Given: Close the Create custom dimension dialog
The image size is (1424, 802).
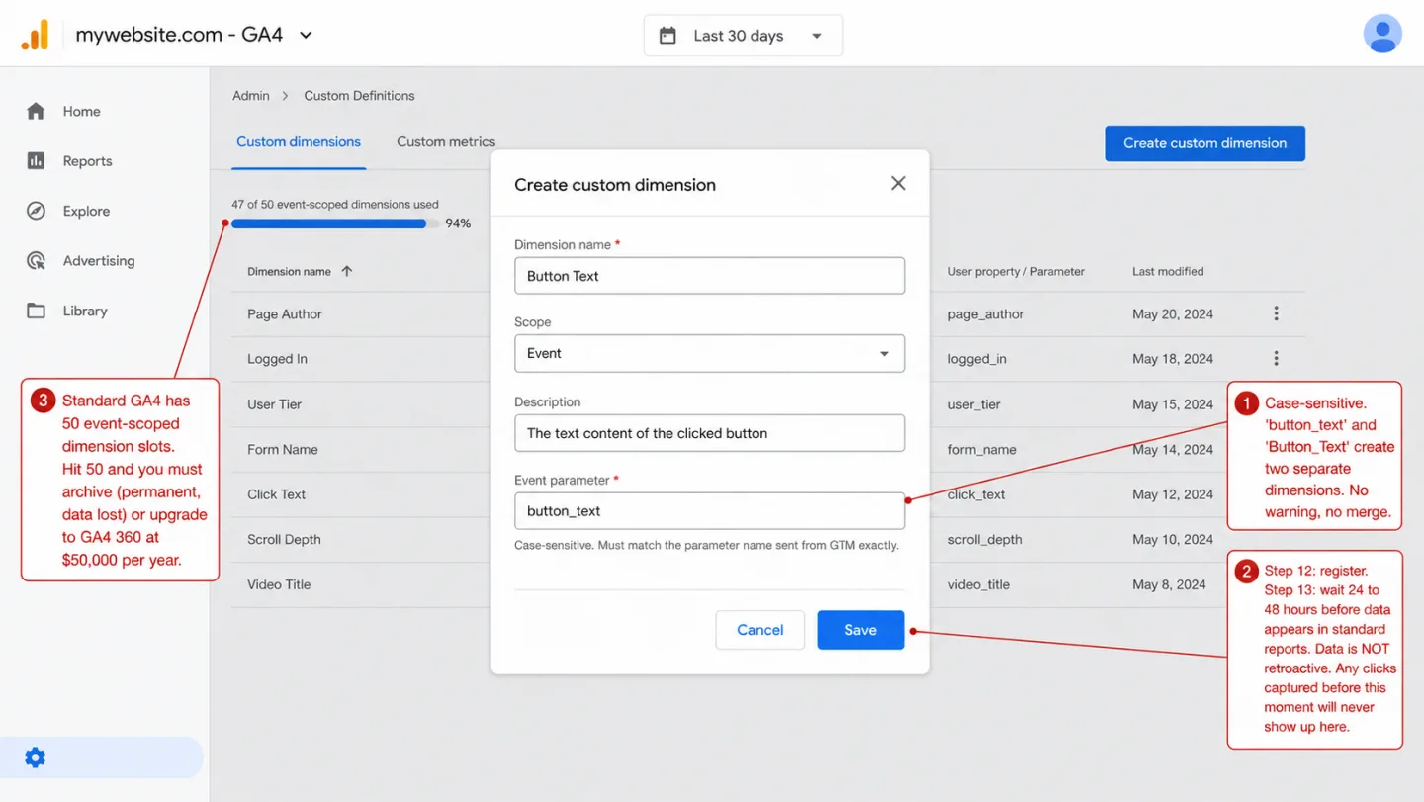Looking at the screenshot, I should (898, 183).
